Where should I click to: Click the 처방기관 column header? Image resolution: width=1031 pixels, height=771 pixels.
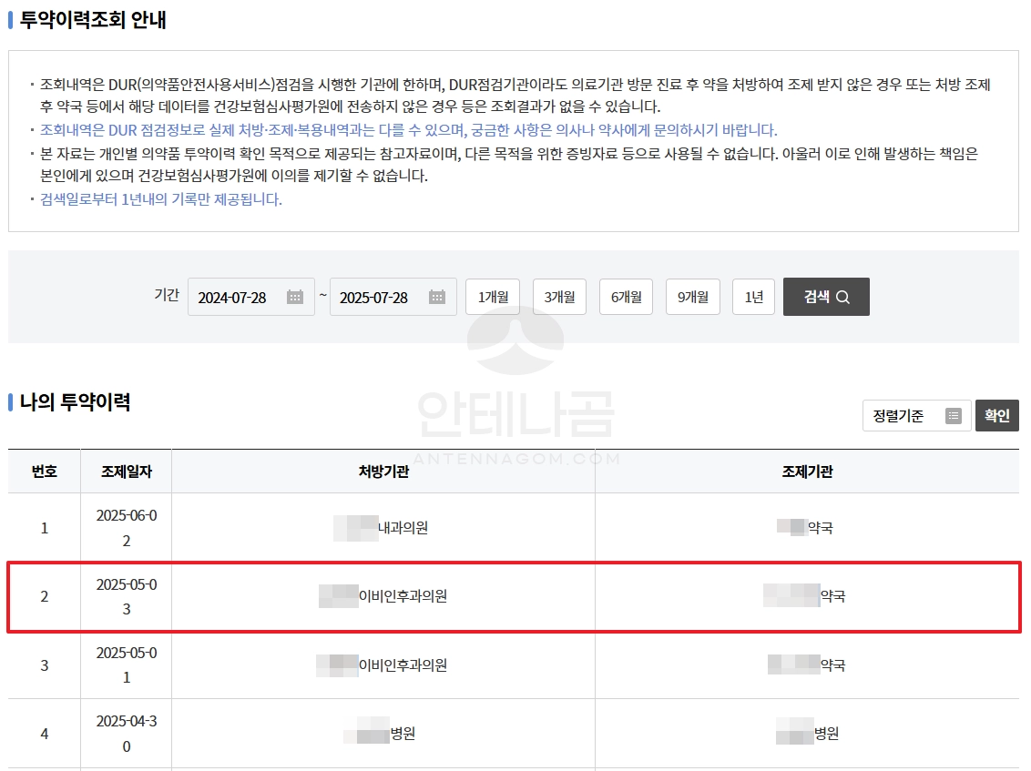coord(383,472)
